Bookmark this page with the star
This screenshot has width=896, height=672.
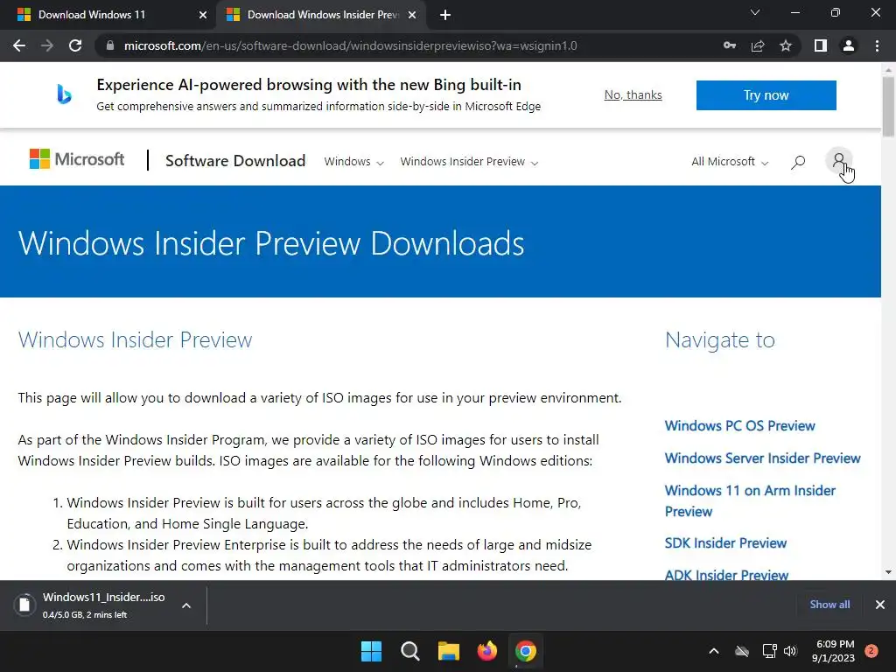(786, 45)
